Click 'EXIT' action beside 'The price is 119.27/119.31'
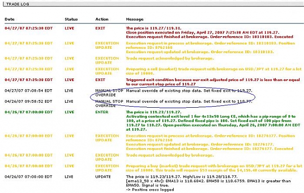This screenshot has width=304, height=193. pos(100,28)
